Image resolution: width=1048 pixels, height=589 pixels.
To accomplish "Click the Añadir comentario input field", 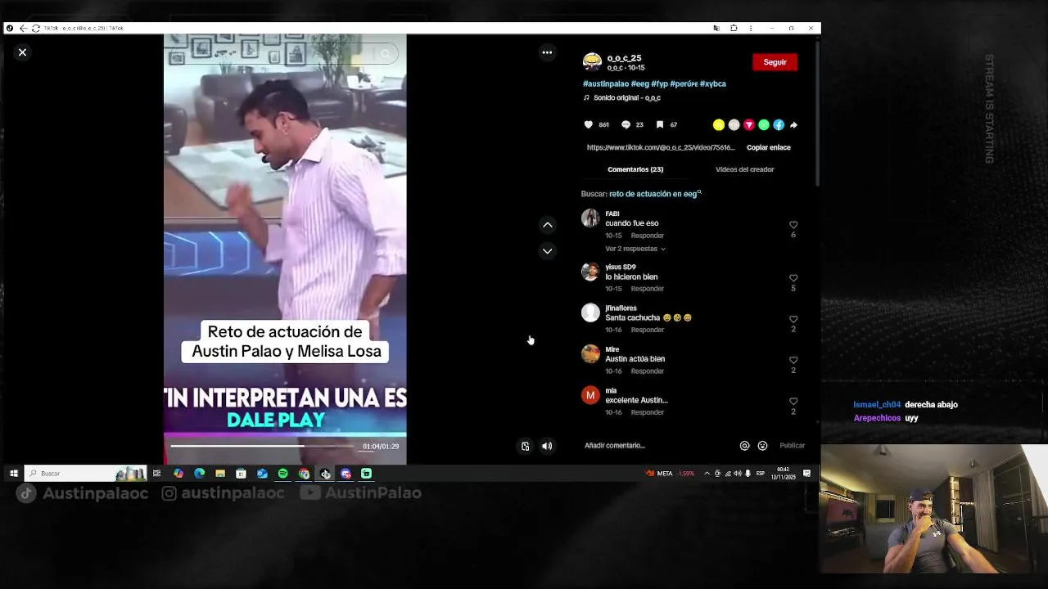I will (x=657, y=446).
